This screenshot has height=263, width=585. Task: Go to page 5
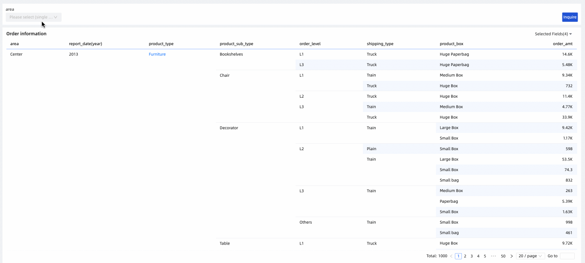(x=485, y=256)
